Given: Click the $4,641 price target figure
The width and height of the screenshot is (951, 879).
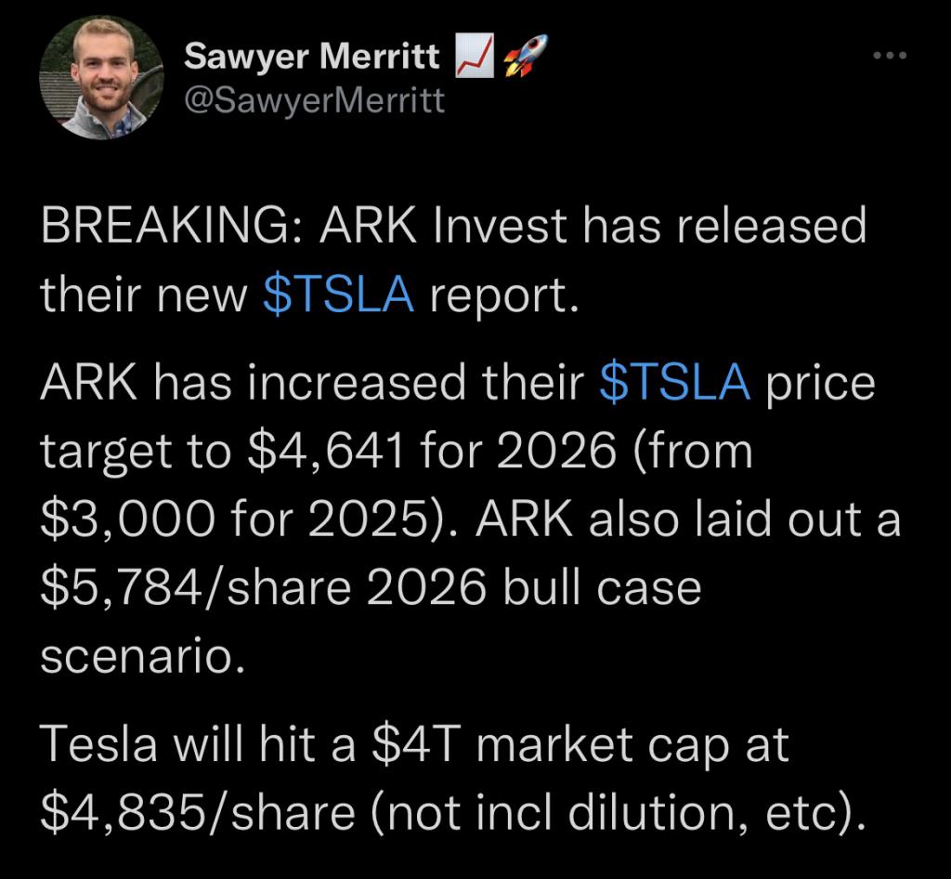Looking at the screenshot, I should pos(326,452).
